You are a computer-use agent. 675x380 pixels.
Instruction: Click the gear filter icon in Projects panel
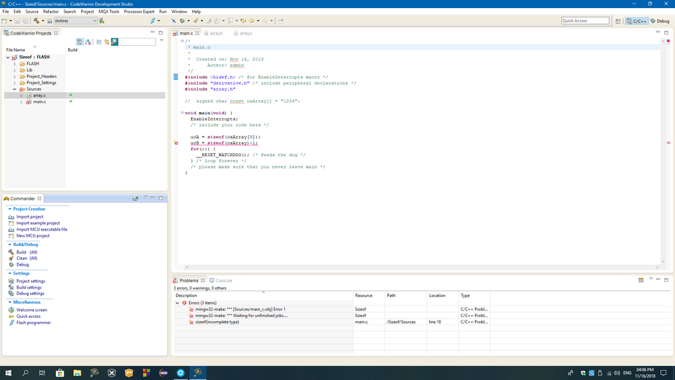point(107,42)
